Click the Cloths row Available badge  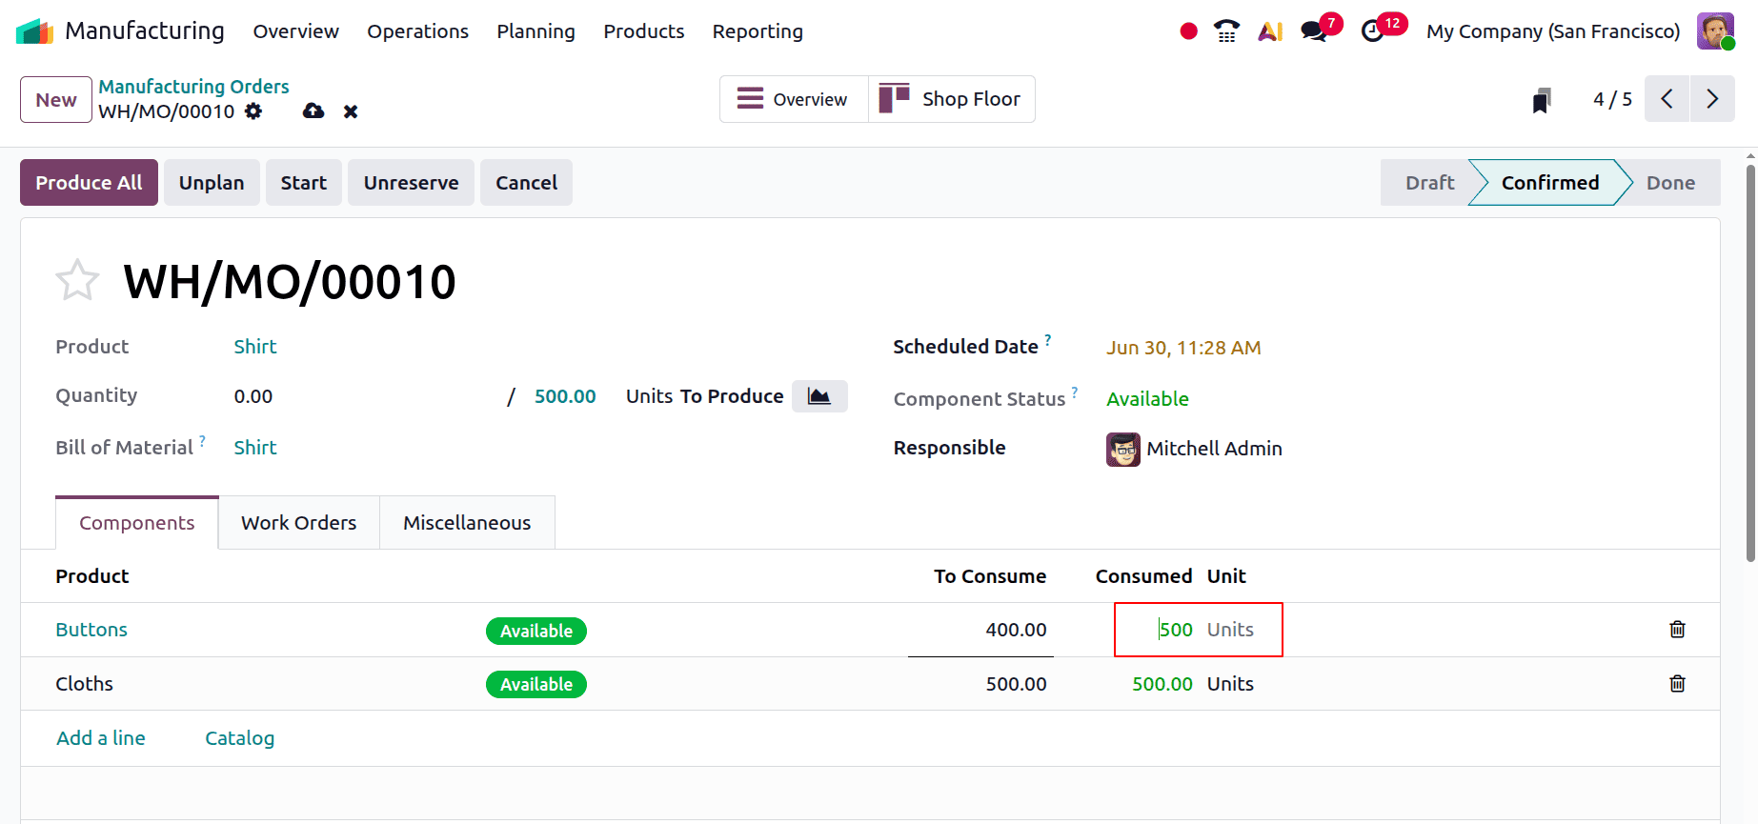point(536,684)
